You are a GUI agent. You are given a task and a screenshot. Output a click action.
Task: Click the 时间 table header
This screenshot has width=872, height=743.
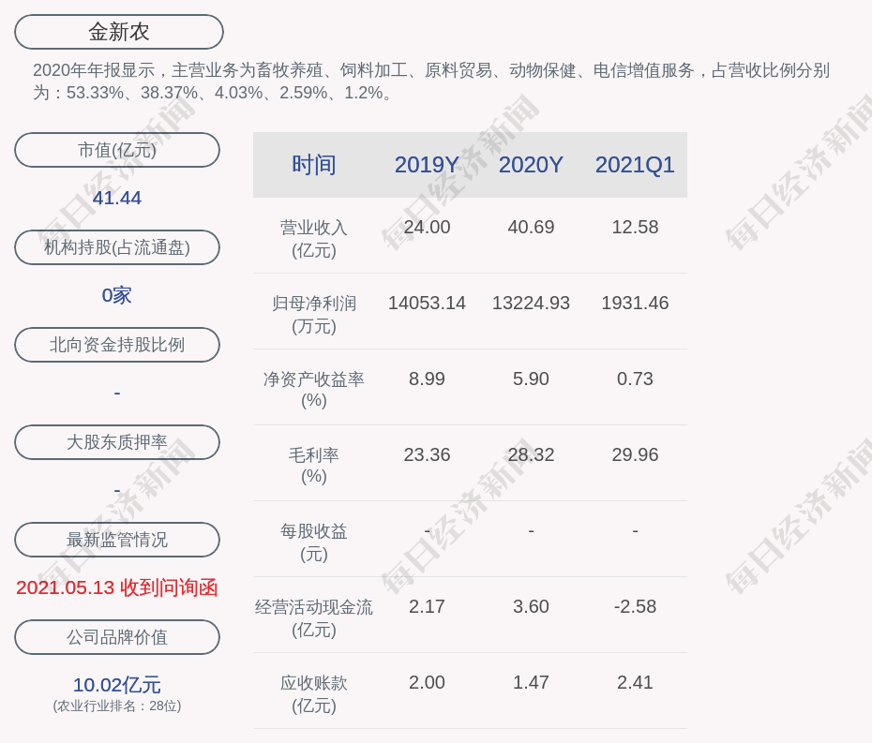coord(314,165)
